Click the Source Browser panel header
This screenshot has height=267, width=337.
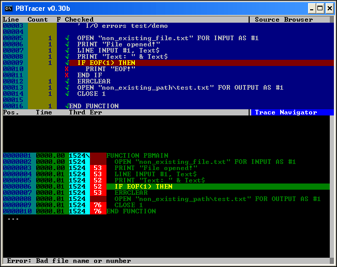(284, 20)
